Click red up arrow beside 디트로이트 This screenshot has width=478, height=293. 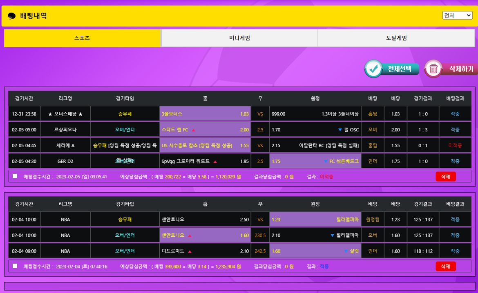pos(190,251)
